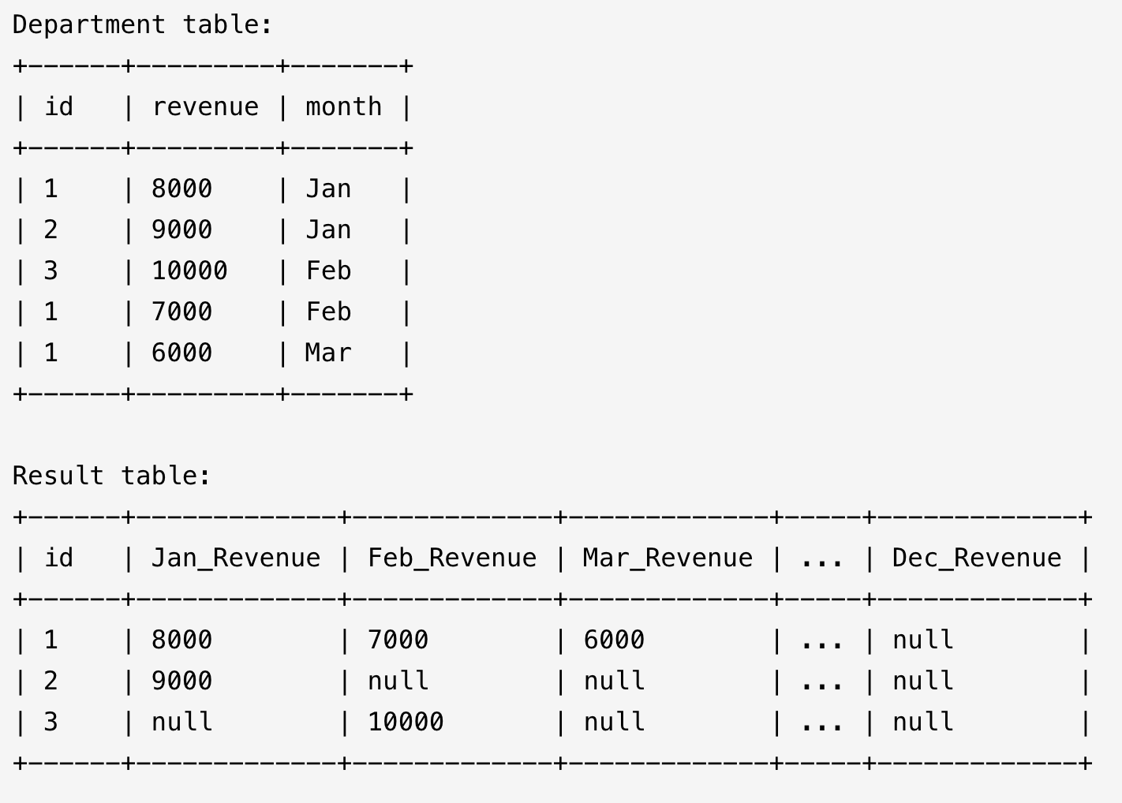
Task: Click the id column header in Department table
Action: [x=58, y=106]
